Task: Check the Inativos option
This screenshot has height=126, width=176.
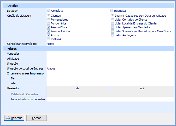Action: coord(49,39)
